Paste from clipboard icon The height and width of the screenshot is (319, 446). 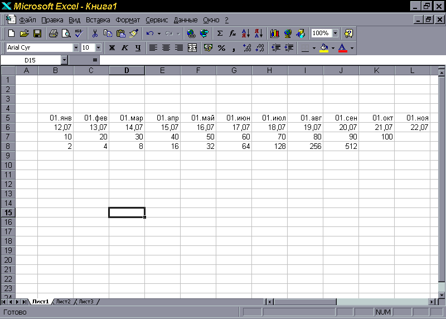pos(121,33)
